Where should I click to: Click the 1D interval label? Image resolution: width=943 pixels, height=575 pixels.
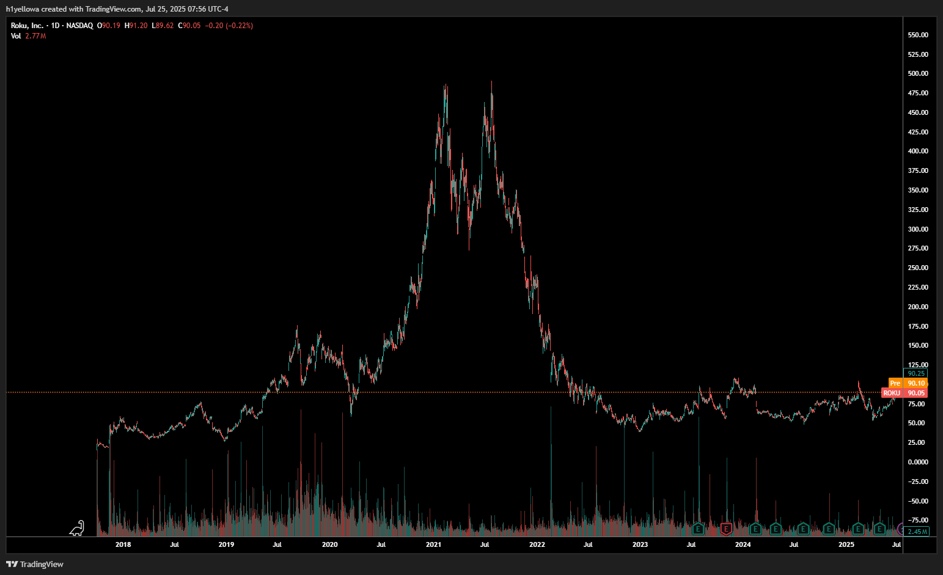(55, 26)
